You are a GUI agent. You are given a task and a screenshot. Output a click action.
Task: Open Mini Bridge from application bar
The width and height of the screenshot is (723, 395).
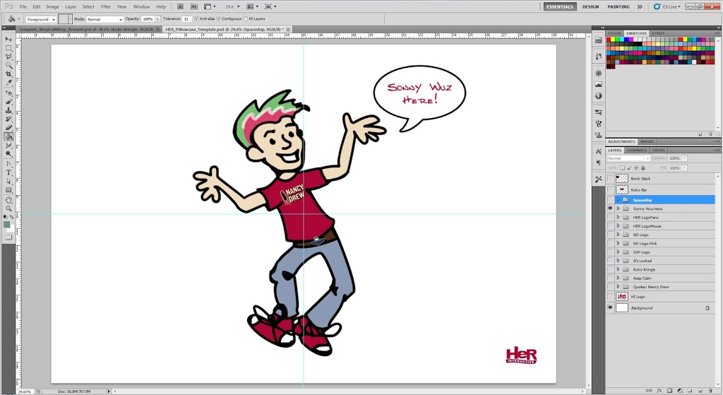pos(194,6)
